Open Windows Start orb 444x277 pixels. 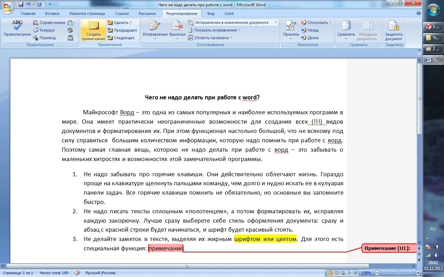pos(433,10)
